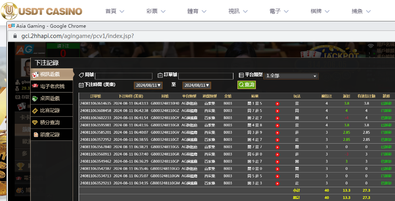Viewport: 395px width, 201px height.
Task: Click the WiFi signal status icon
Action: tap(371, 46)
